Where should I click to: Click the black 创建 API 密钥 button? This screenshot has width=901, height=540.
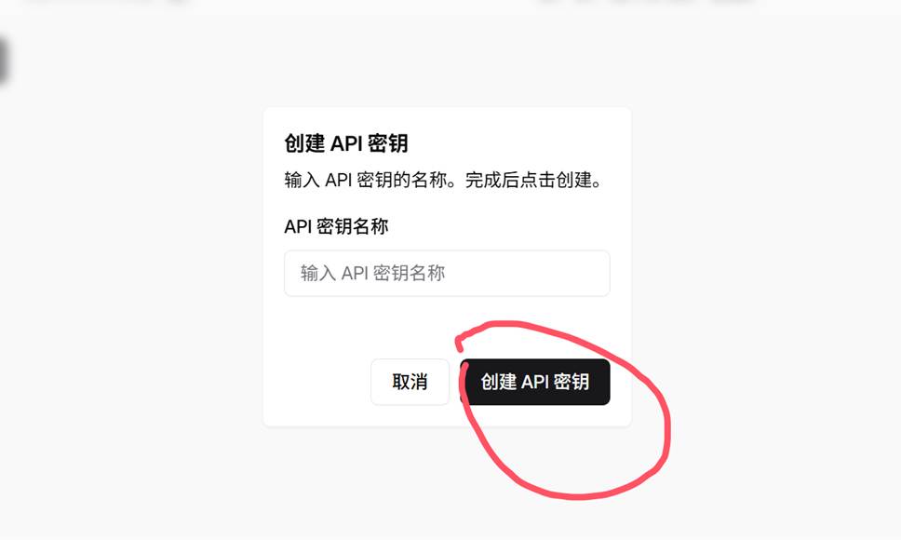coord(535,382)
